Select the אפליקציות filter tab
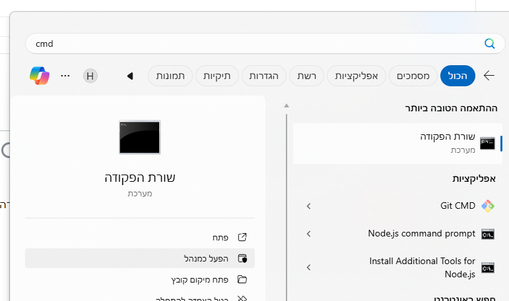The width and height of the screenshot is (509, 301). click(356, 76)
